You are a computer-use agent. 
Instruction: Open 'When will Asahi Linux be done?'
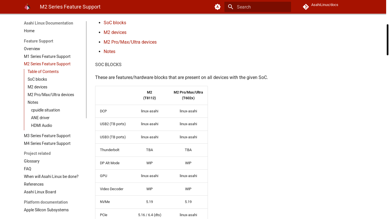click(x=51, y=177)
